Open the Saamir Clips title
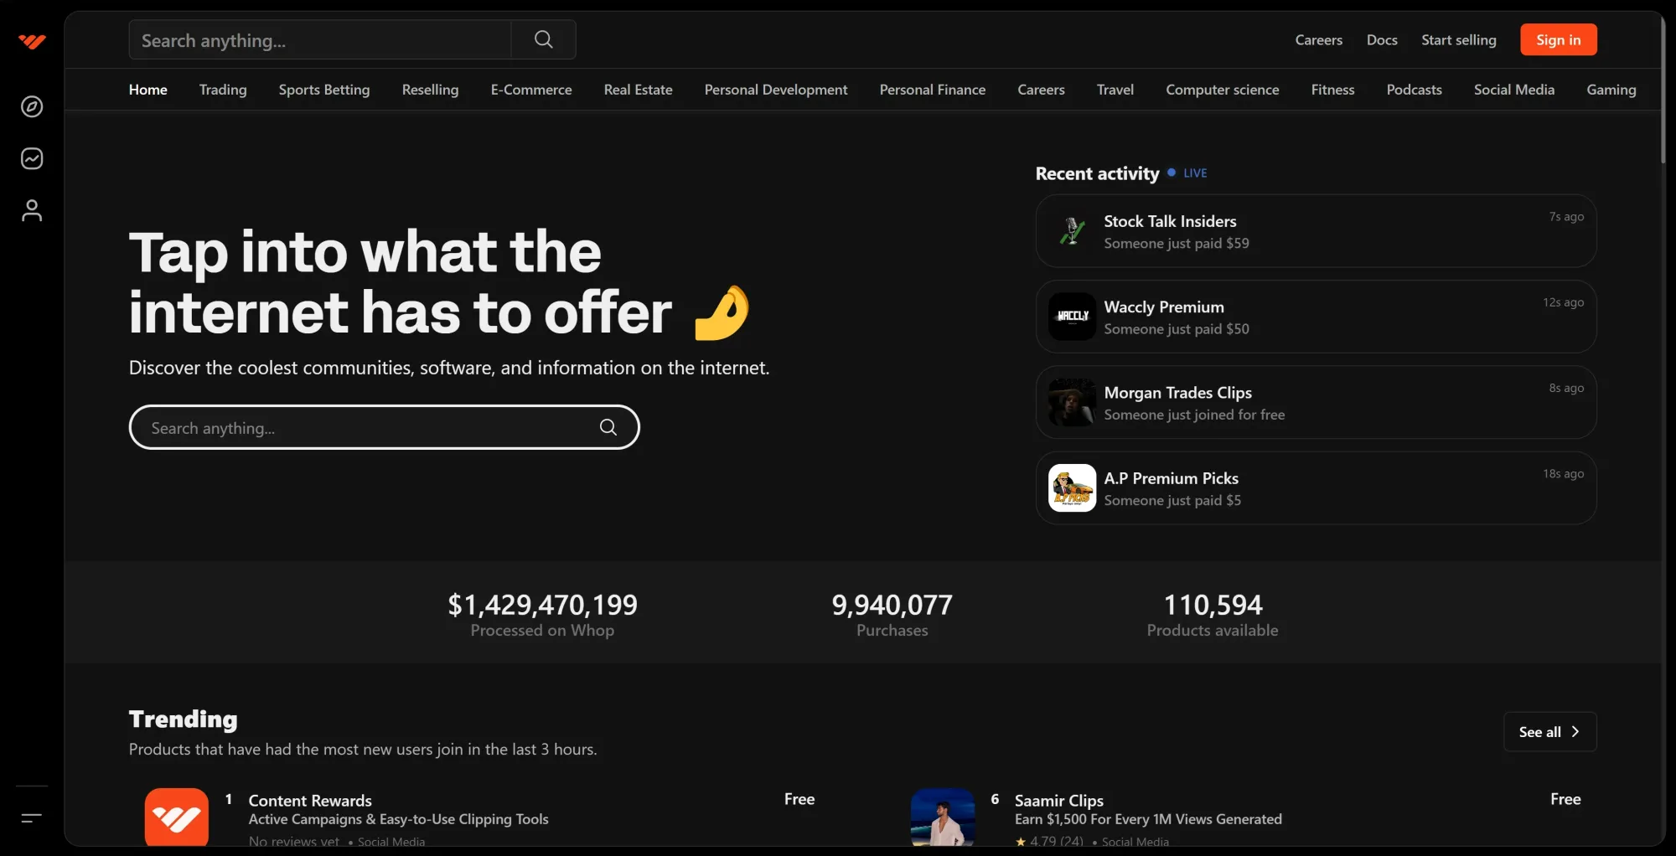Viewport: 1676px width, 856px height. (x=1059, y=800)
